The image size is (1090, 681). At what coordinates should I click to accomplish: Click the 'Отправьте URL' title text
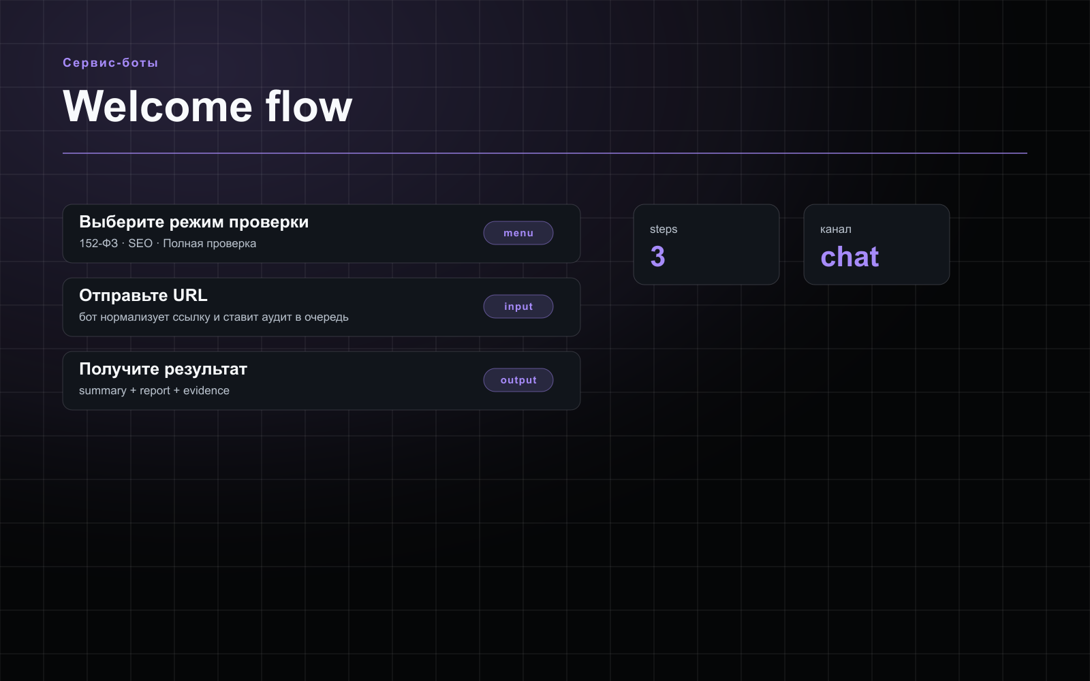coord(143,296)
